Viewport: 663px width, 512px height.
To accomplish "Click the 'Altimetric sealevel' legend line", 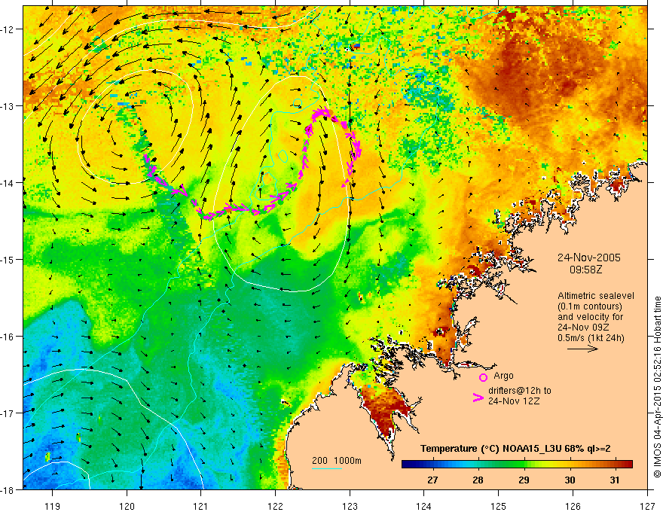I will [596, 296].
